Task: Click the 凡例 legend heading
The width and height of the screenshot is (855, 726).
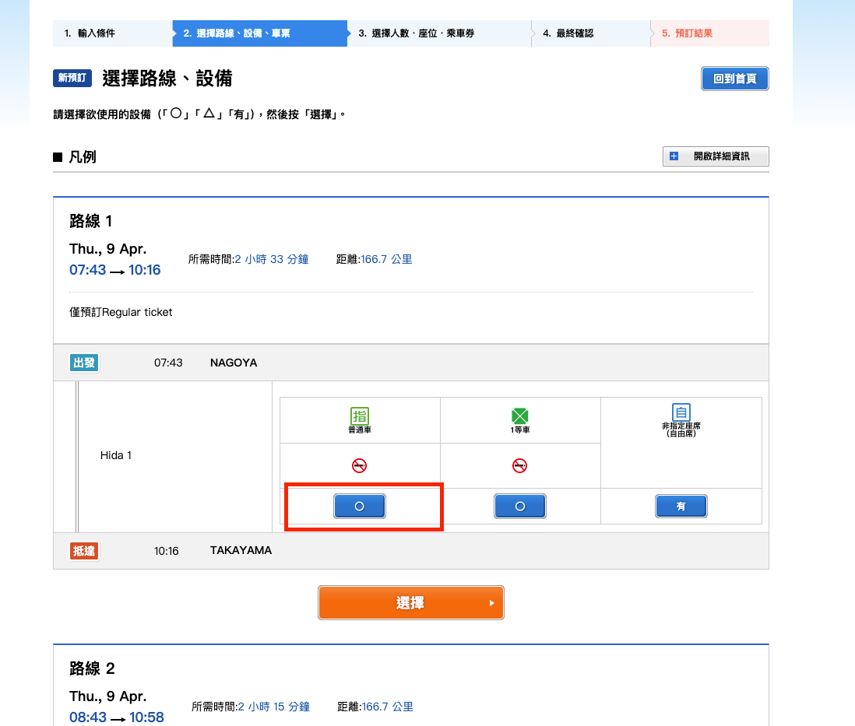Action: (83, 157)
